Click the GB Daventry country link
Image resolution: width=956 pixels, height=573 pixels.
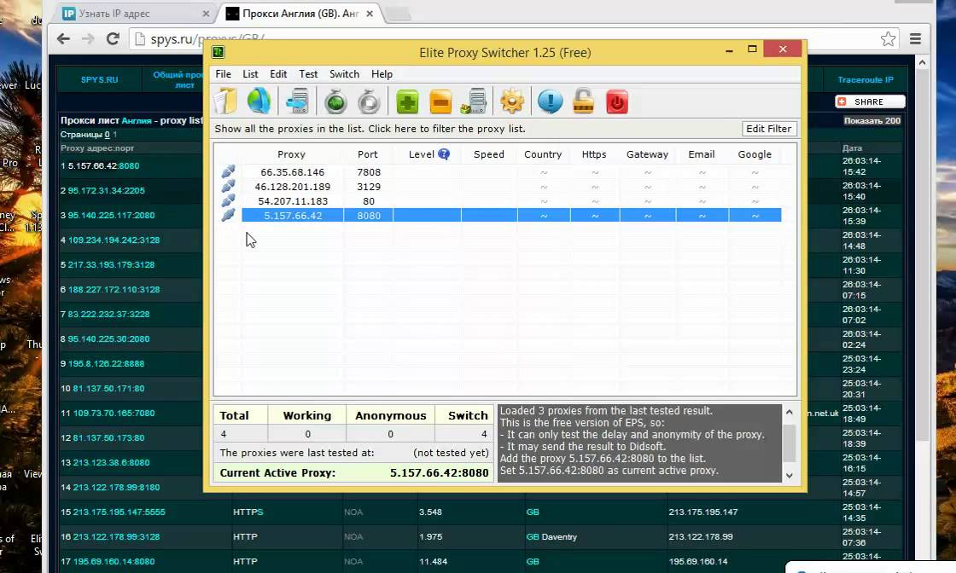(551, 536)
